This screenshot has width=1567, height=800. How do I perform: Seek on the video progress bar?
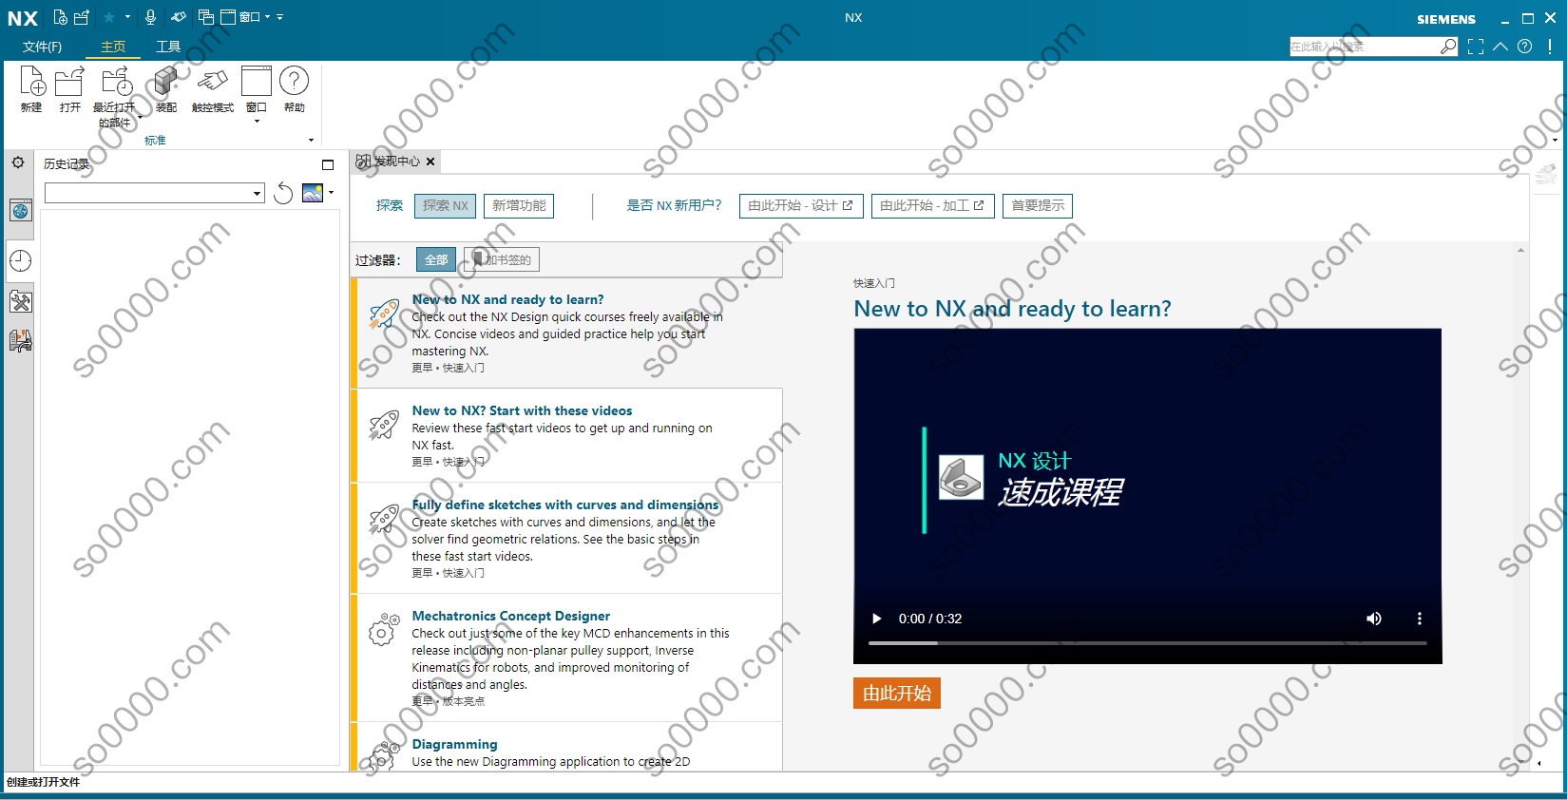1148,643
